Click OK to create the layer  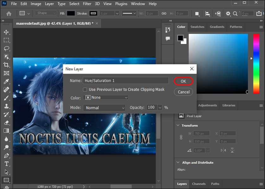(x=183, y=81)
